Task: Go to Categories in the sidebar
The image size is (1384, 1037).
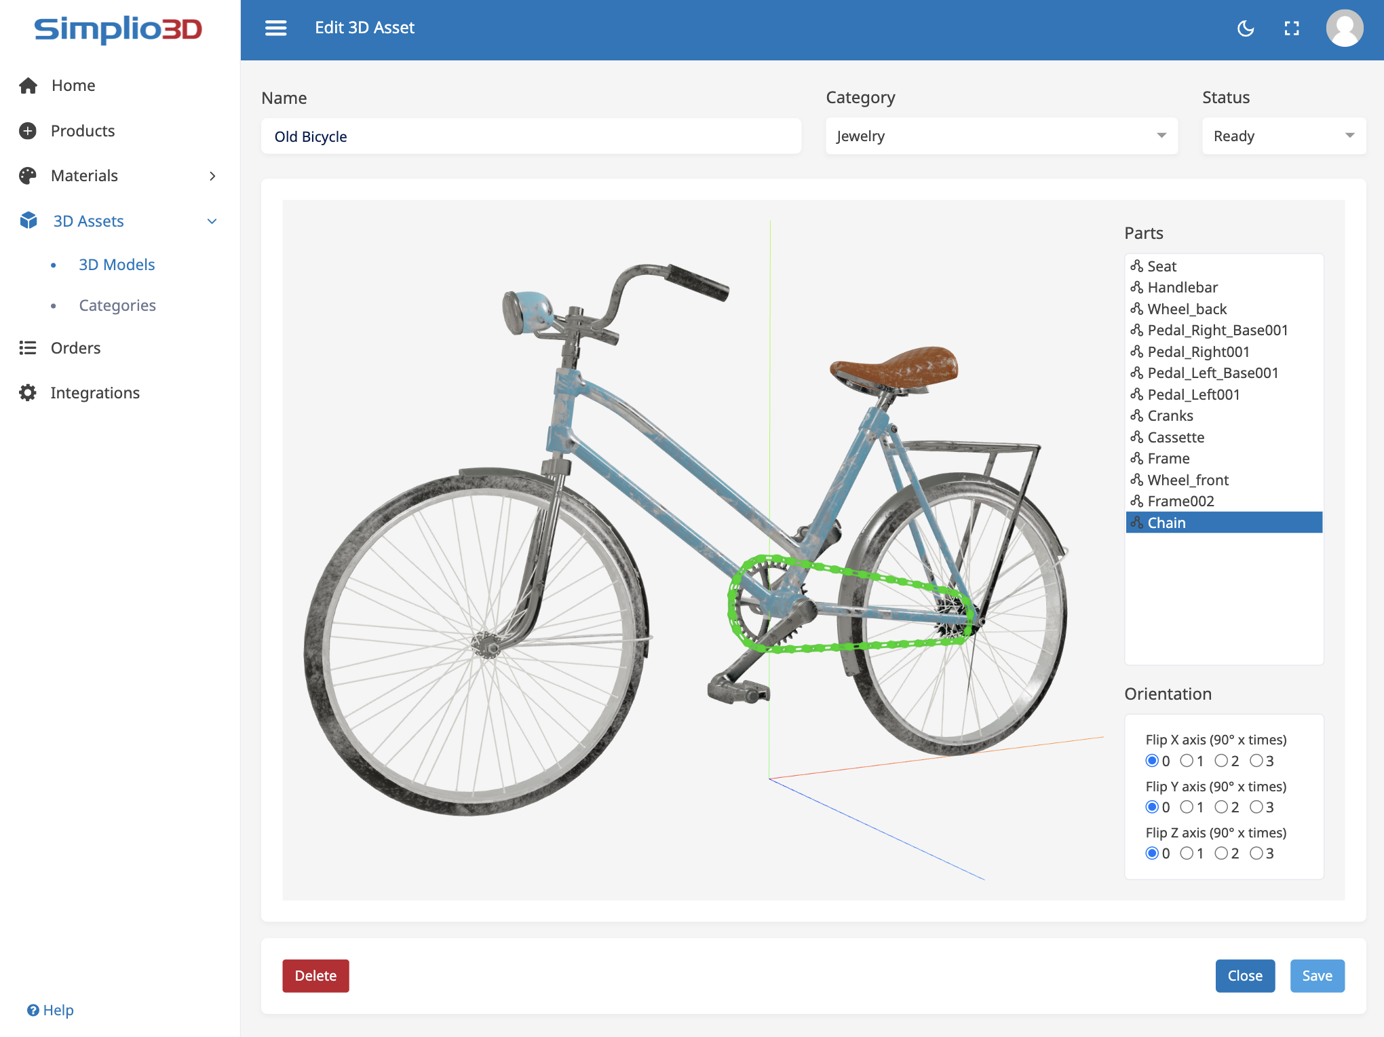Action: point(117,305)
